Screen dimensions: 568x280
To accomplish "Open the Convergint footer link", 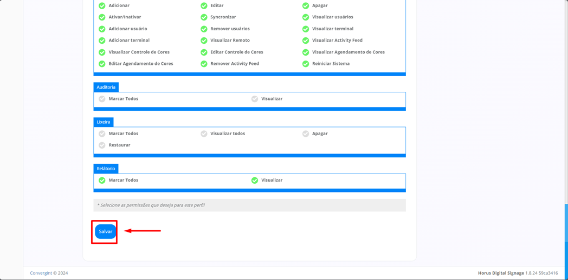I will (x=41, y=273).
